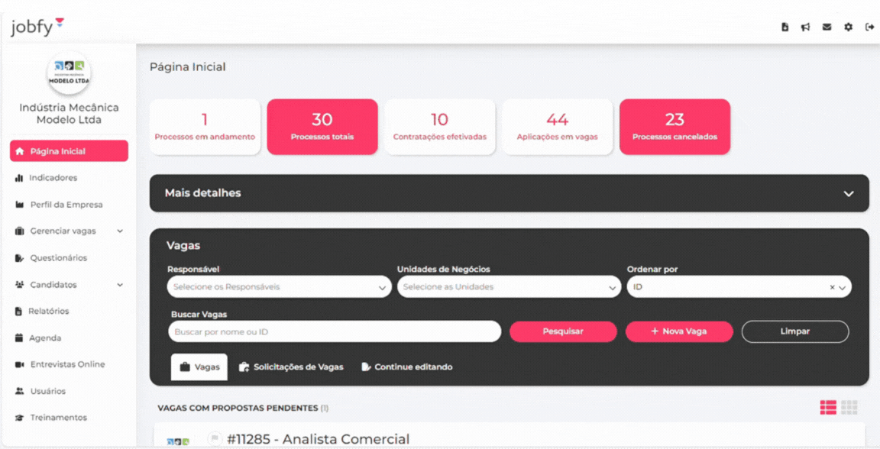The image size is (880, 449).
Task: Create a job with Nova Vaga button
Action: click(x=678, y=331)
